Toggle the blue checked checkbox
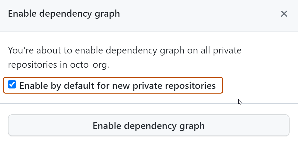 [x=12, y=85]
